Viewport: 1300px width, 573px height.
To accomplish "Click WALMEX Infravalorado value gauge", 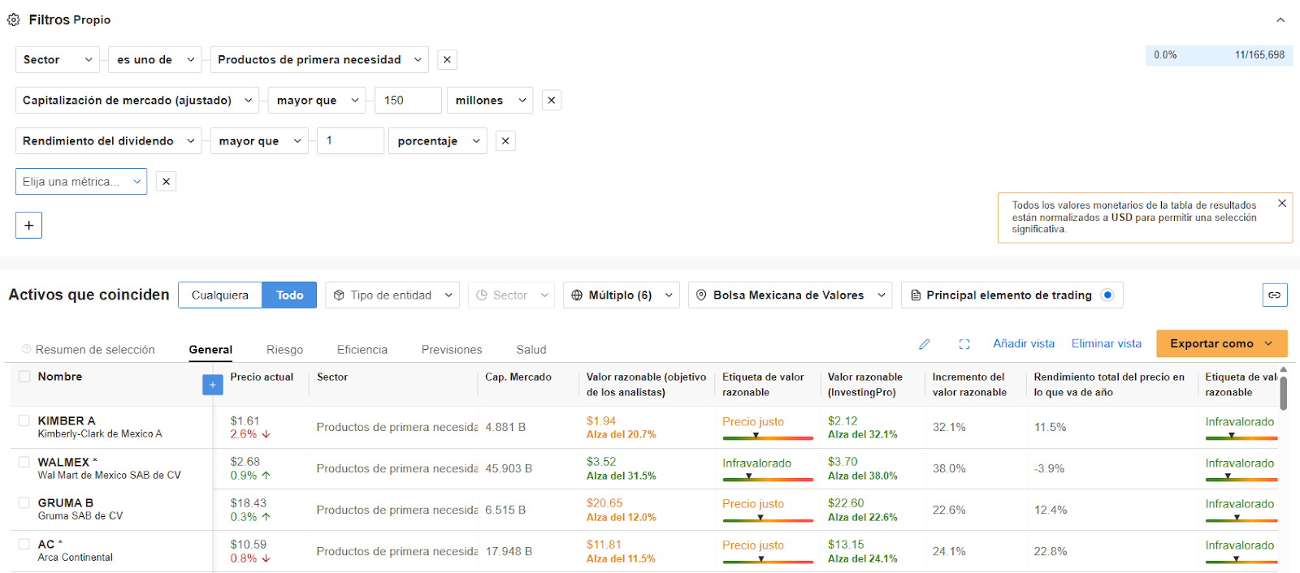I will click(x=768, y=478).
